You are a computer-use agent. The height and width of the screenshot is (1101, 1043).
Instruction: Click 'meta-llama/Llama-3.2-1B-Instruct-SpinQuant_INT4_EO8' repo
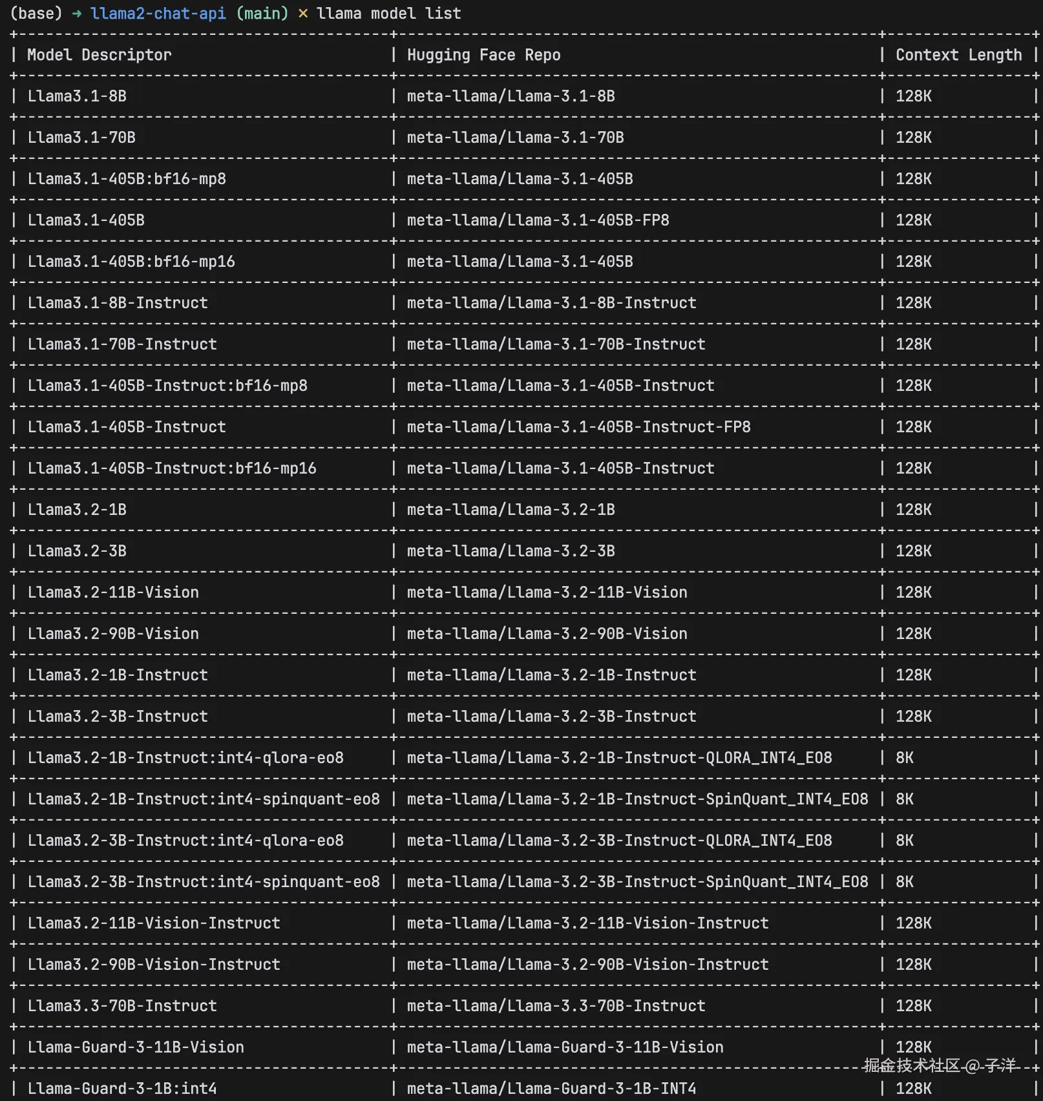pyautogui.click(x=637, y=799)
